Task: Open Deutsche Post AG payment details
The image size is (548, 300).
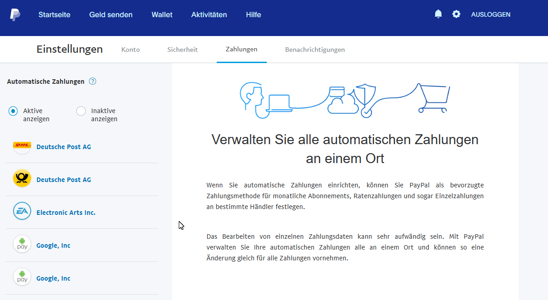Action: [64, 146]
